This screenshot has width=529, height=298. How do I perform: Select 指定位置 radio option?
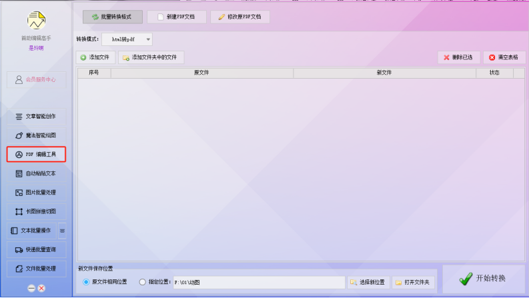tap(155, 282)
